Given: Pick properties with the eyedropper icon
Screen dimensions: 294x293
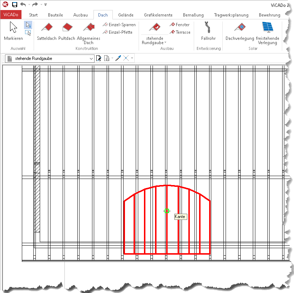Looking at the screenshot, I should tap(118, 58).
